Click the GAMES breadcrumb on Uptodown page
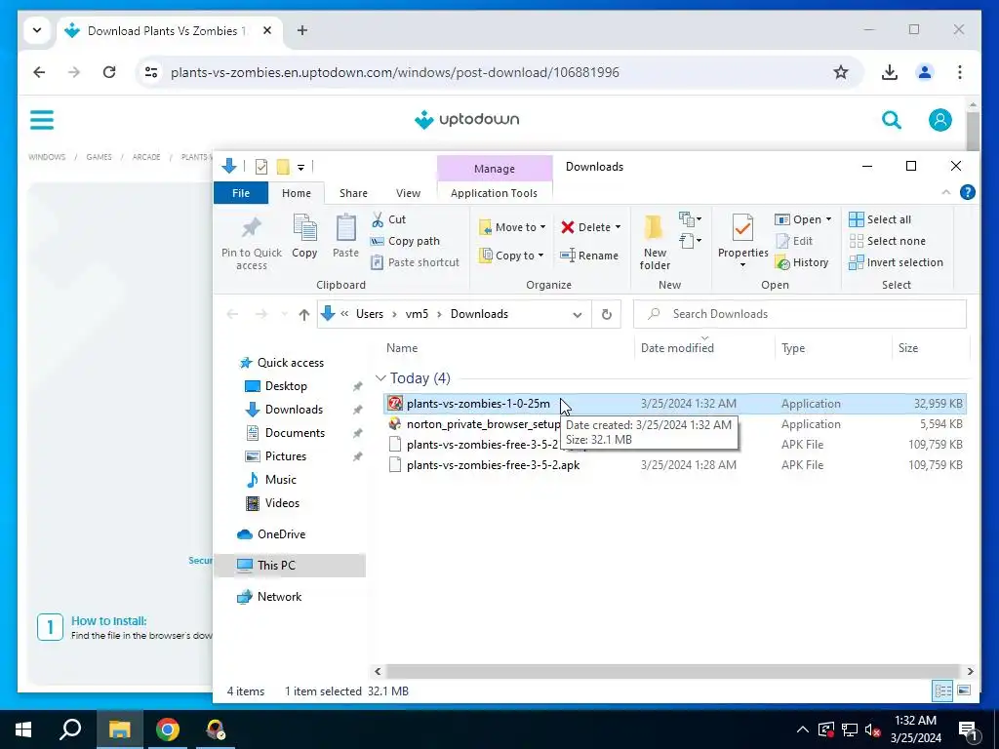 coord(99,157)
